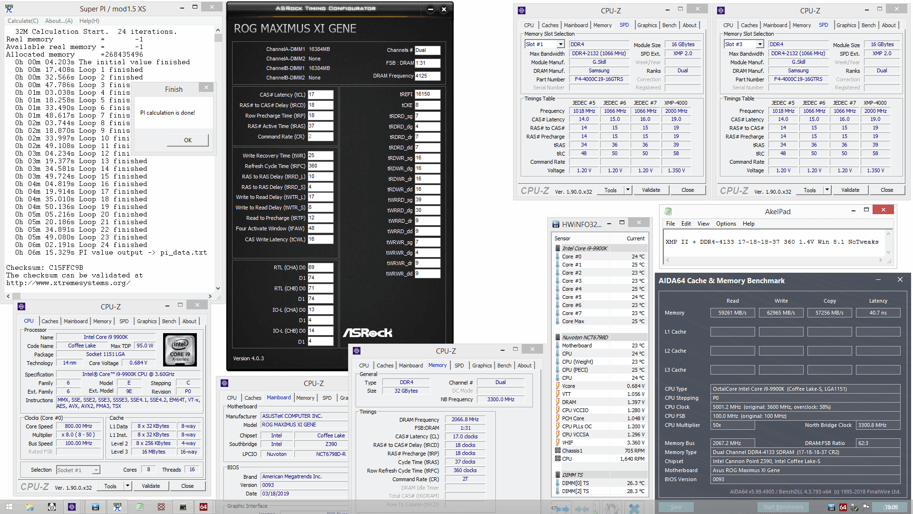Viewport: 913px width, 514px height.
Task: Open the Slot #3 memory slot dropdown
Action: (760, 44)
